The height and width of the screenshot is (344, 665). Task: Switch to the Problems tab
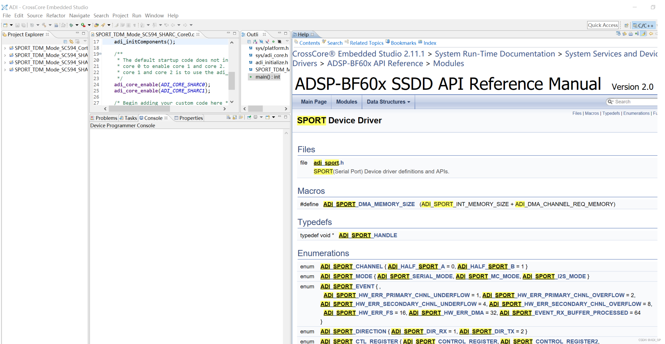coord(104,118)
